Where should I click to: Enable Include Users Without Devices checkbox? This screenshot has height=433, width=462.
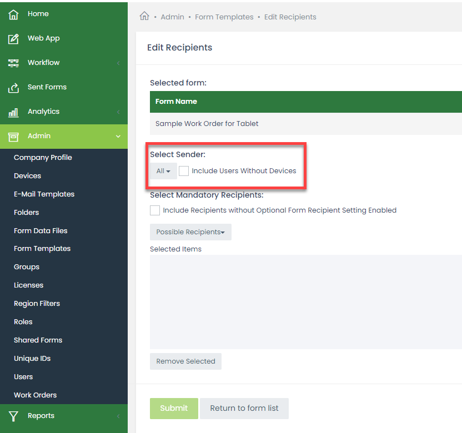(184, 171)
